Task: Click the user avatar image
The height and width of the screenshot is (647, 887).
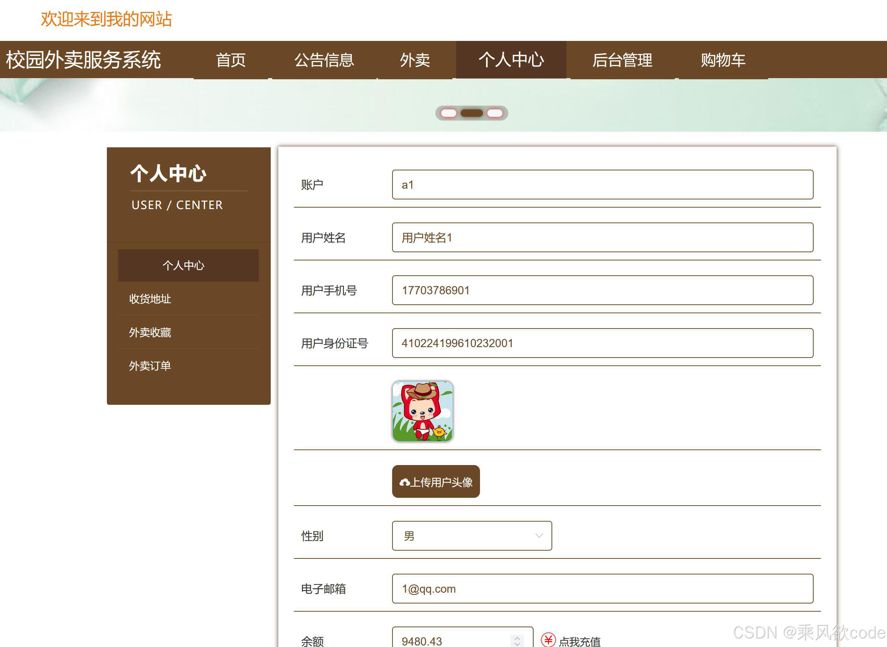Action: (423, 411)
